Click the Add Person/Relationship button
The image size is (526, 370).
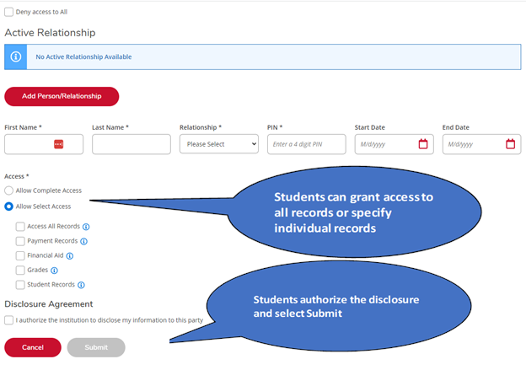[62, 96]
